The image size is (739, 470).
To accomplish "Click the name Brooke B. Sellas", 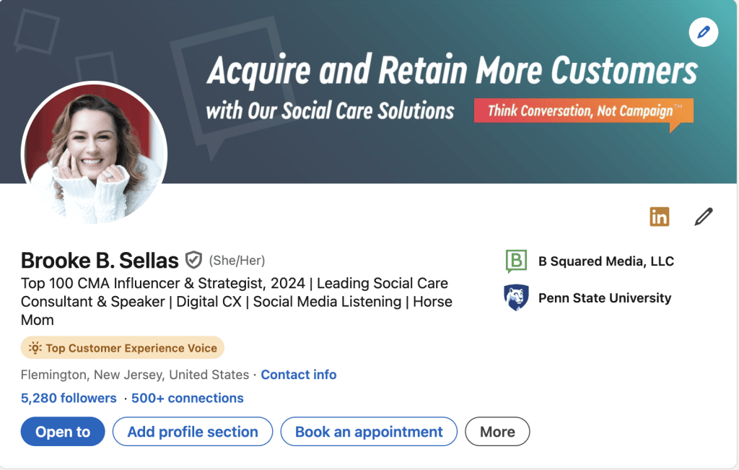I will pos(100,260).
